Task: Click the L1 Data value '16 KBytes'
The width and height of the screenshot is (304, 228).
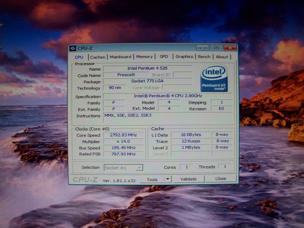Action: click(x=191, y=135)
